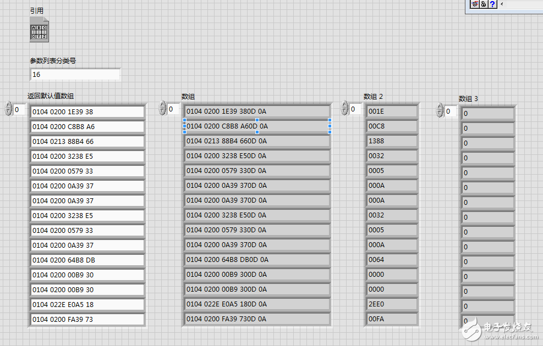Click the left scroll arrow in help window
Viewport: 543px width, 346px height.
pyautogui.click(x=501, y=4)
